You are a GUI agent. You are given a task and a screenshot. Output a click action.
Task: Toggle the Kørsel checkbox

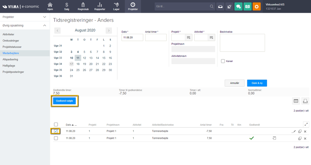point(223,61)
